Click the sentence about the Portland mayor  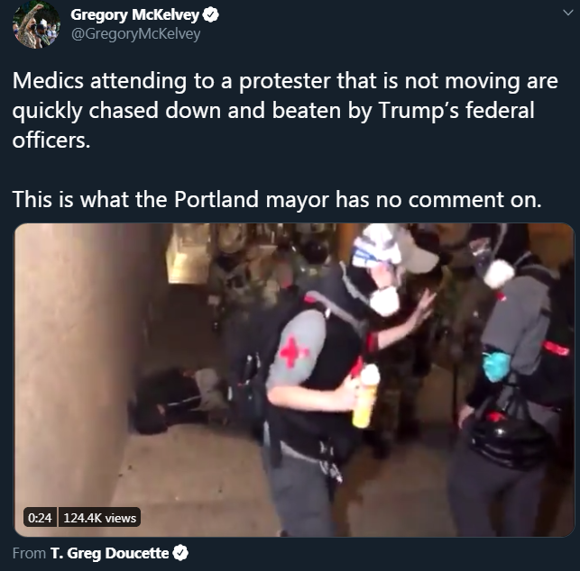click(x=277, y=200)
